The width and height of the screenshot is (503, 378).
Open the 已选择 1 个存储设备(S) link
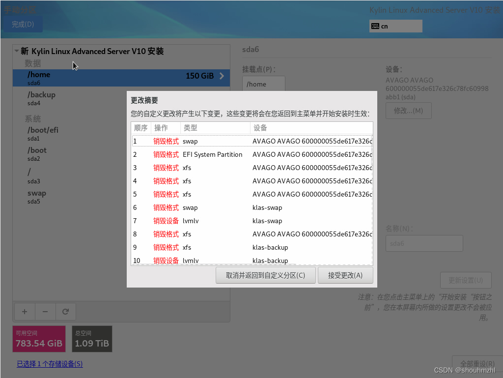(x=50, y=364)
